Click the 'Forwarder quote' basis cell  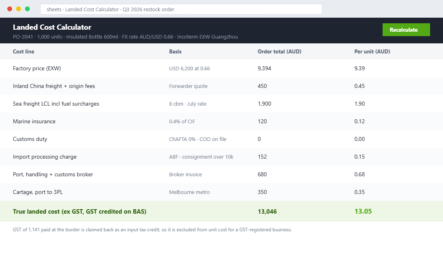188,86
